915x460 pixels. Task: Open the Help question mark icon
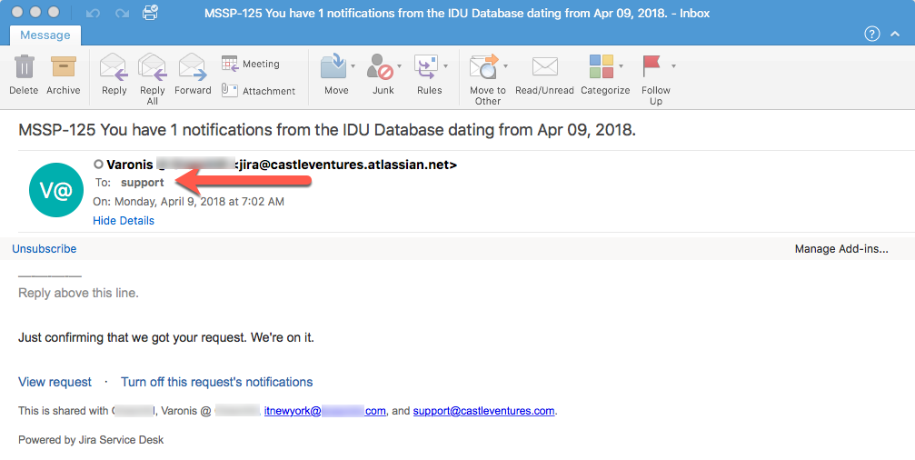click(871, 35)
